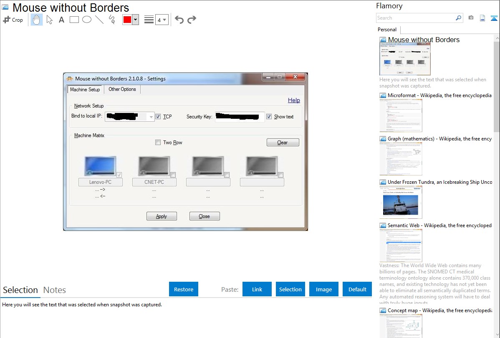Viewport: 500px width, 338px height.
Task: Click the document icon beside the camera
Action: 482,18
